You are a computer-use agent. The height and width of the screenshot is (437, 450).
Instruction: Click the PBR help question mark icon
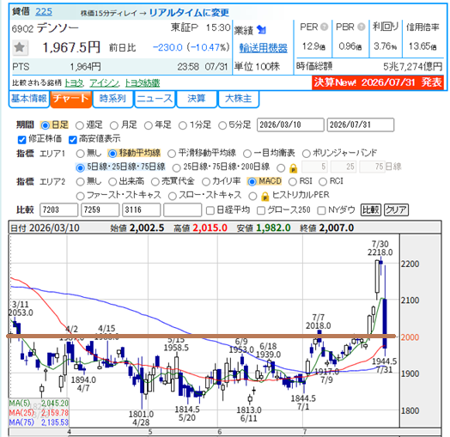tap(362, 27)
